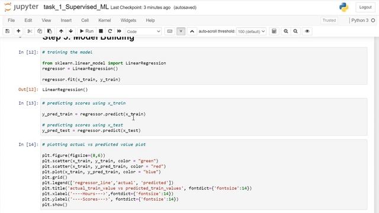Insert a cell below with plus icon
Screen dimensions: 379x213
pos(18,31)
